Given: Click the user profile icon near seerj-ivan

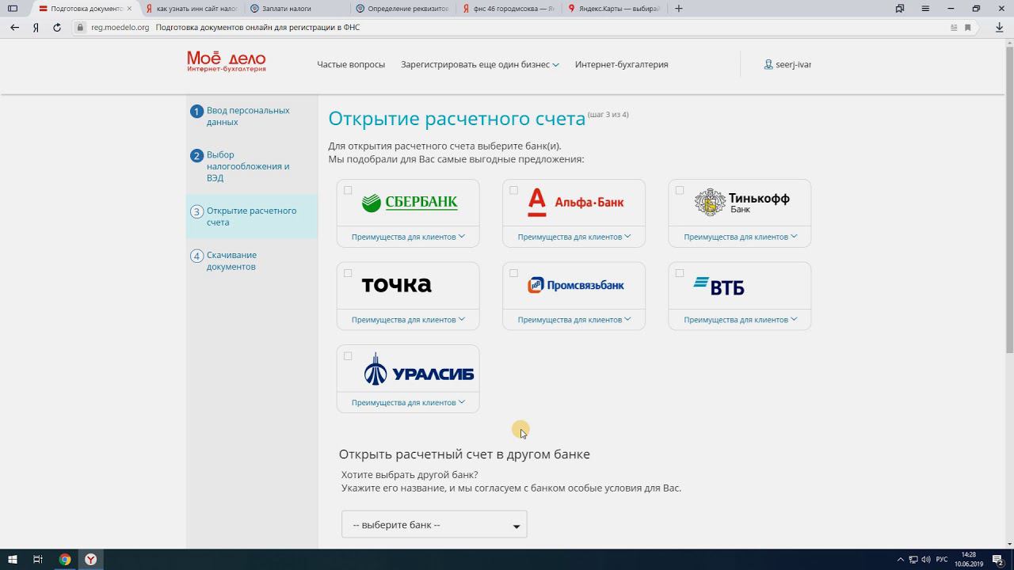Looking at the screenshot, I should pyautogui.click(x=768, y=64).
